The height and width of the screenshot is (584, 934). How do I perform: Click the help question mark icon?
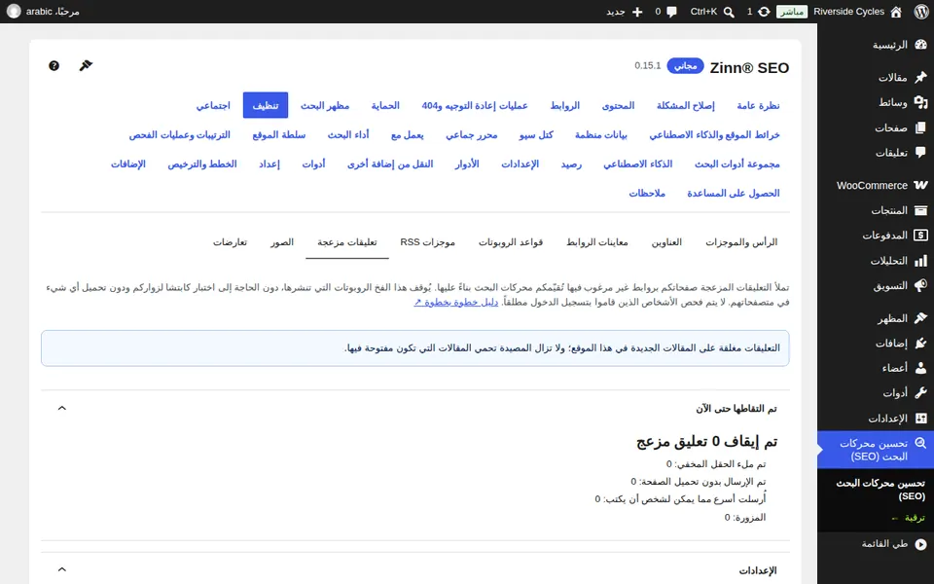coord(54,65)
